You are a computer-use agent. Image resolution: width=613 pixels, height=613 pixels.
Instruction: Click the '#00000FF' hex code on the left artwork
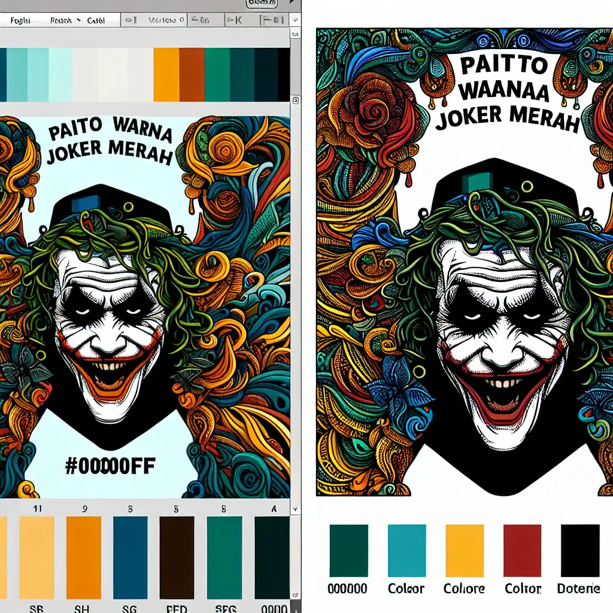click(x=110, y=466)
